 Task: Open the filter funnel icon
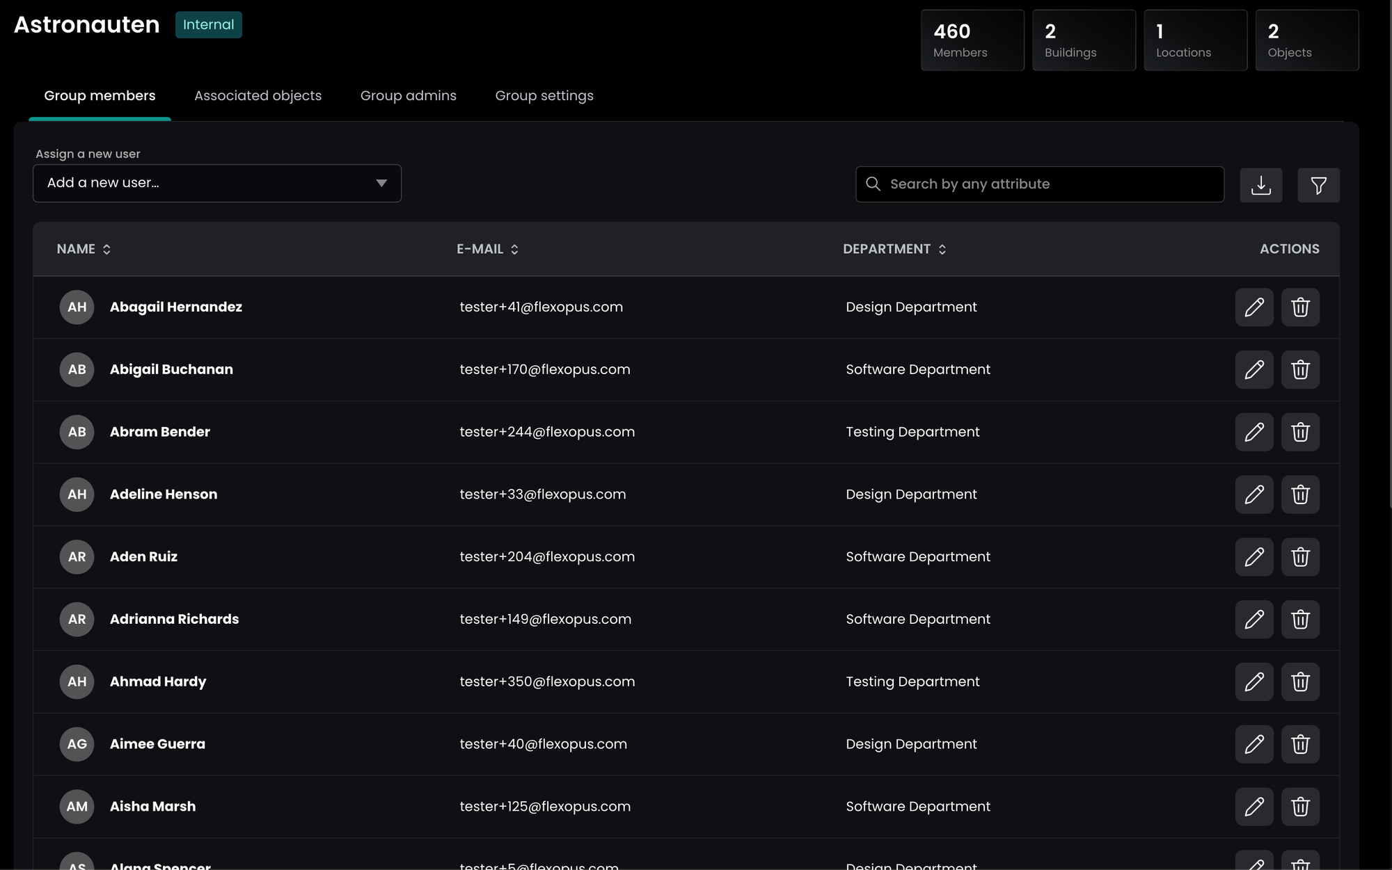tap(1318, 185)
